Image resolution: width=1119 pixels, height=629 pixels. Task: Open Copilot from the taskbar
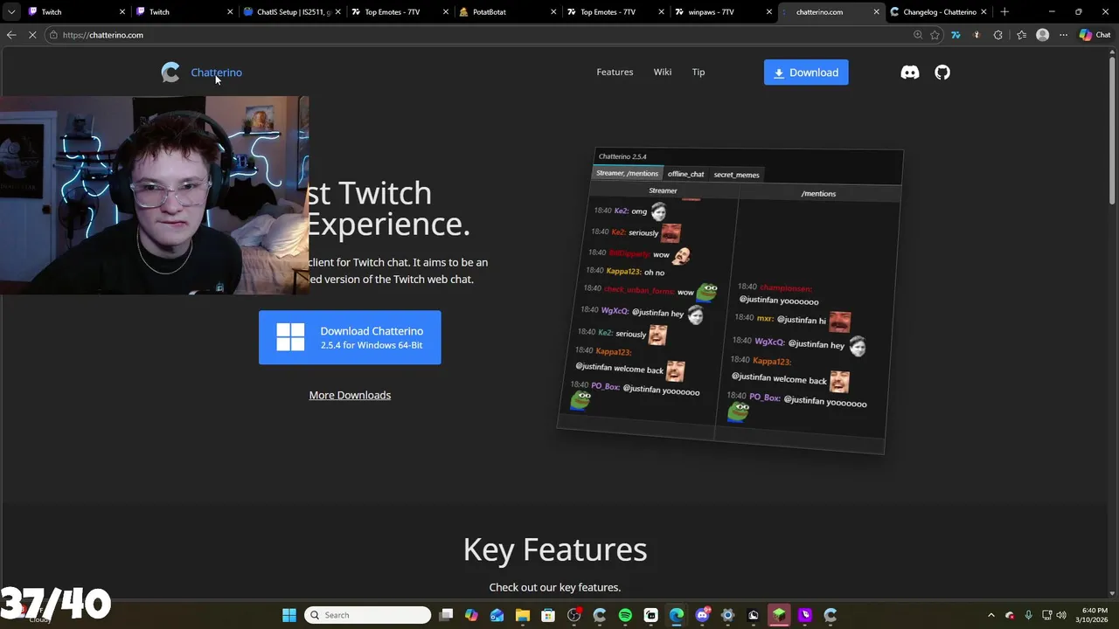(472, 615)
